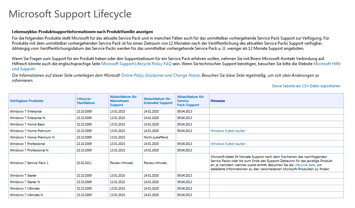Click mainstream date 13.01.2015 in Windows 7 Starter row
This screenshot has height=208, width=355.
(118, 175)
